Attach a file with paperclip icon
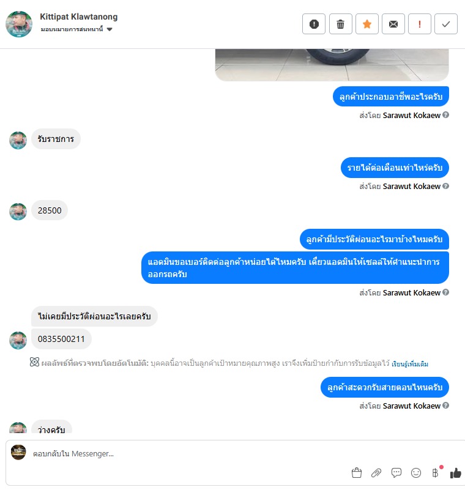465x490 pixels. [376, 473]
